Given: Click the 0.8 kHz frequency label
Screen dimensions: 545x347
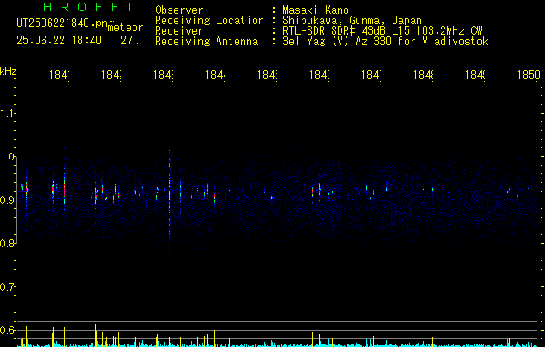Looking at the screenshot, I should pos(7,243).
